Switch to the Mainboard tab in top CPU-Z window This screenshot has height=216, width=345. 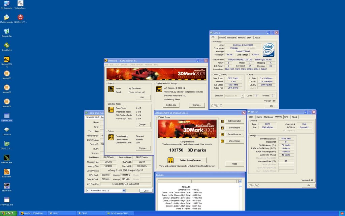tap(231, 38)
